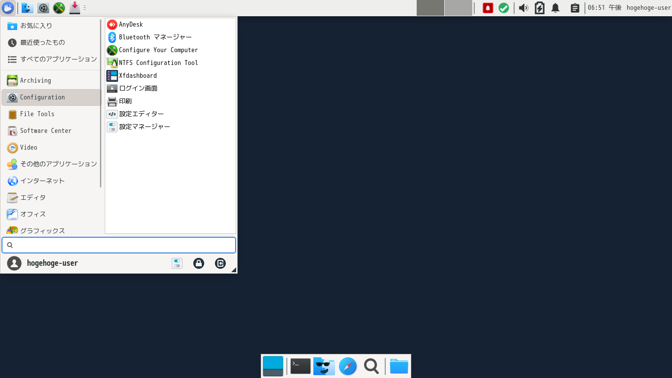Click hogehoge-user label in the top panel

coord(648,8)
